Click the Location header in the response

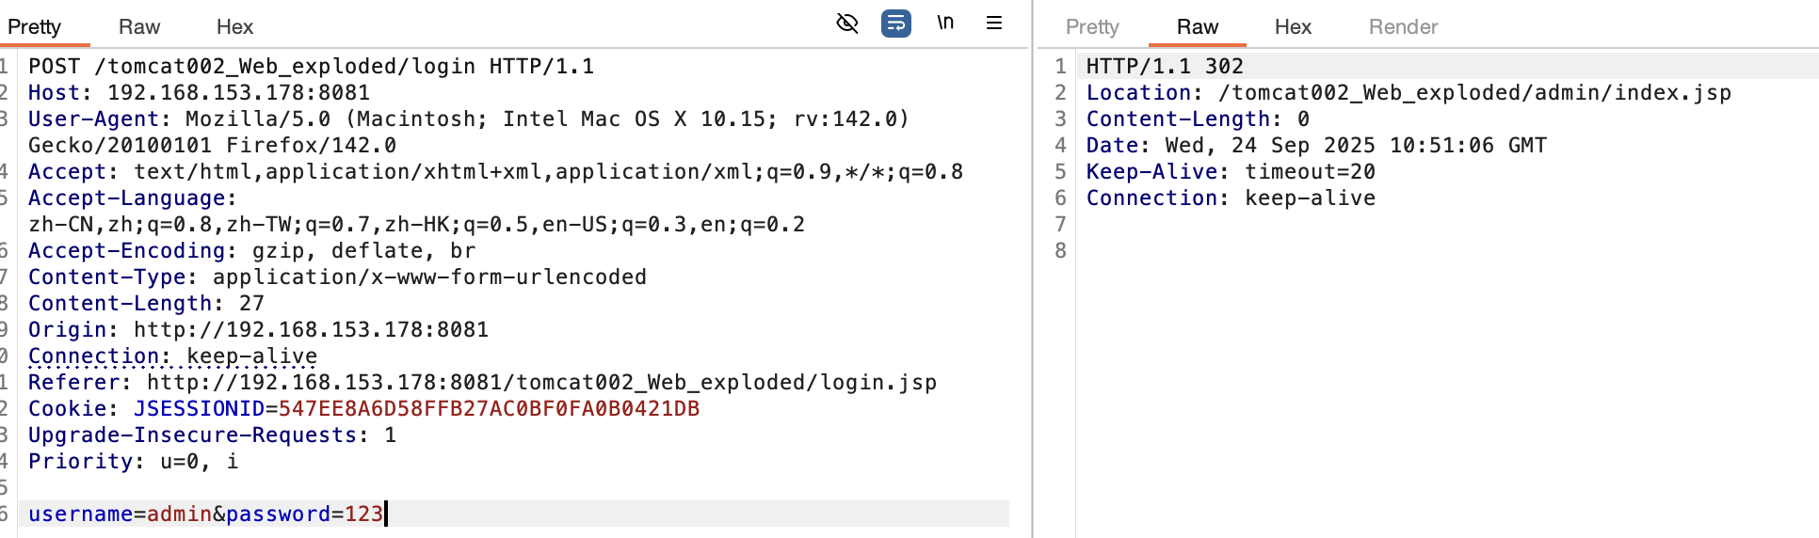point(1408,93)
